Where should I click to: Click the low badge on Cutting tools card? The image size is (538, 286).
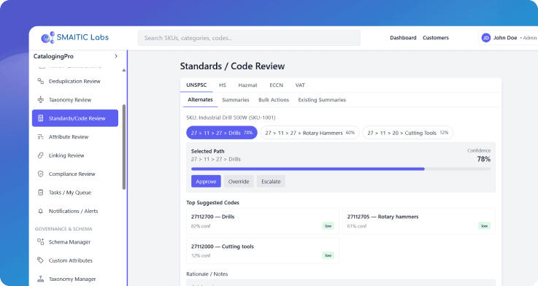point(328,255)
